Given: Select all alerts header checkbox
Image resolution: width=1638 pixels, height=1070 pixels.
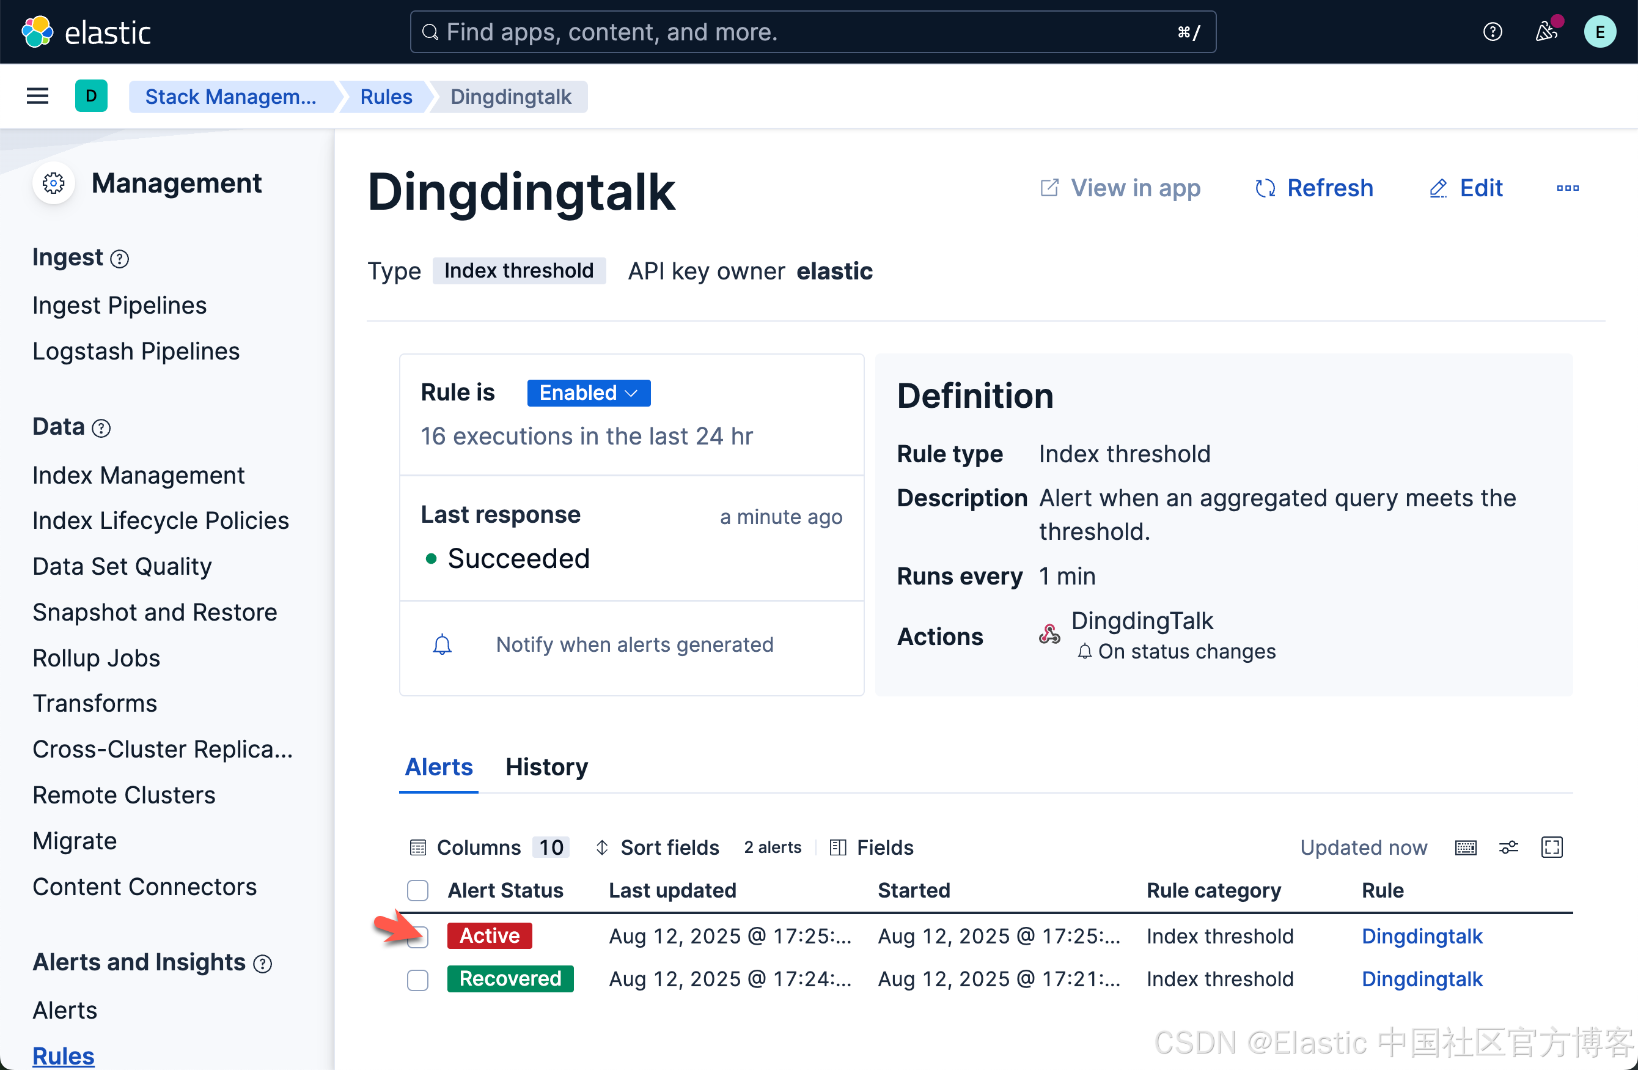Looking at the screenshot, I should (x=417, y=890).
